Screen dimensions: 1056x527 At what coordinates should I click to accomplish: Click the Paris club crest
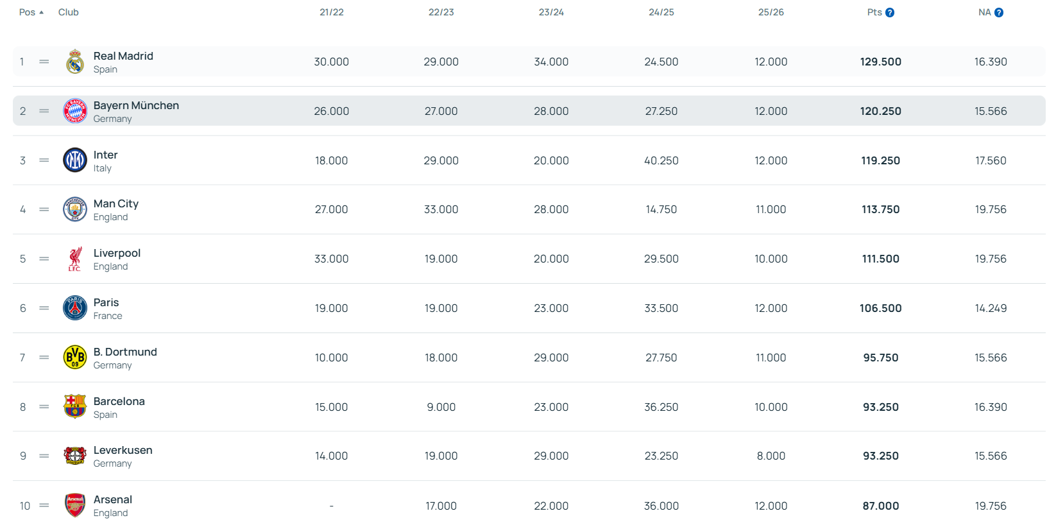click(75, 308)
